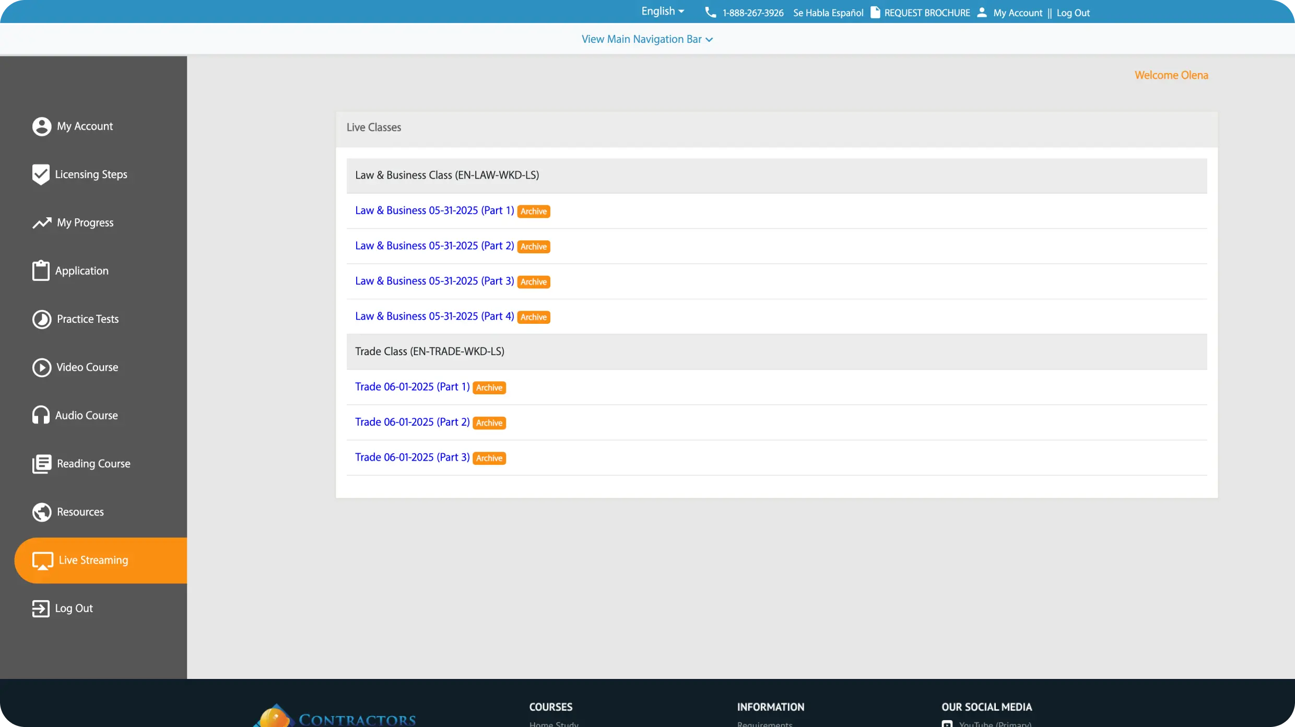Click Se Habla Español in top bar
Screen dimensions: 1295x727
coord(828,13)
